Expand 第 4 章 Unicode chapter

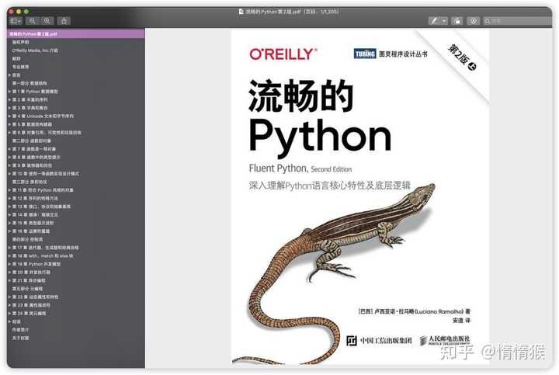9,116
